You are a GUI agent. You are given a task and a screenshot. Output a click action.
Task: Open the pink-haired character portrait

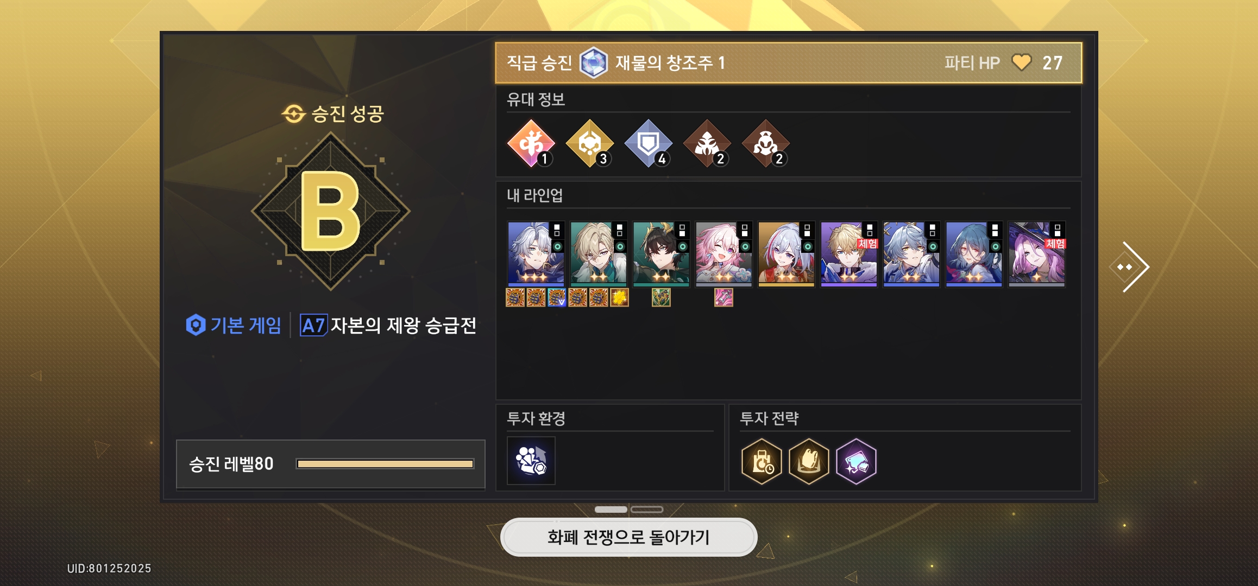(x=724, y=254)
